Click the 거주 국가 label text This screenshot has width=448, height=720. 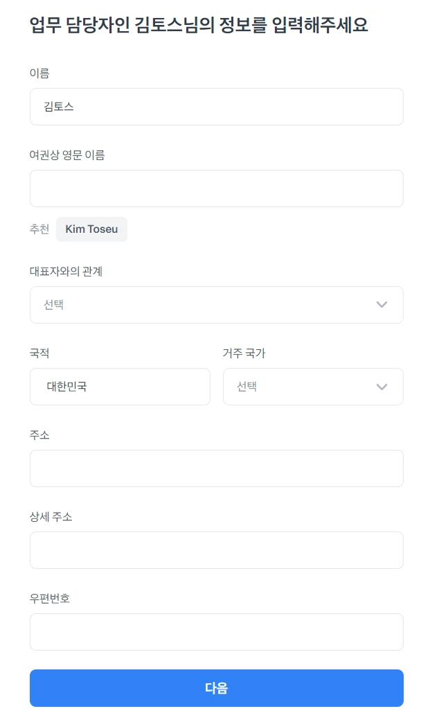coord(244,353)
